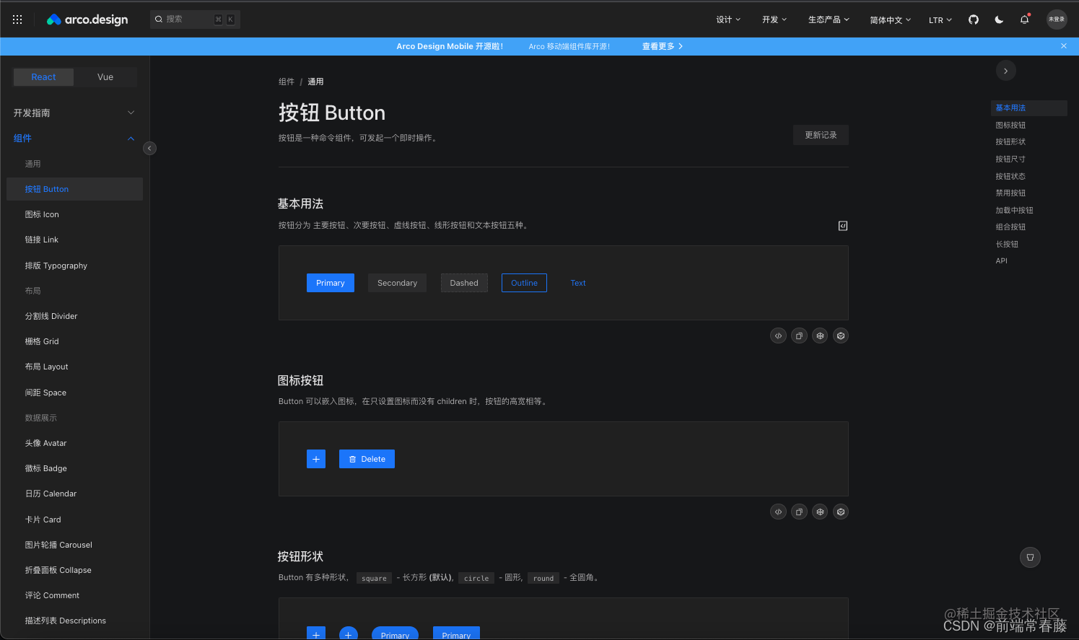Click the arco.design logo
Viewport: 1079px width, 640px height.
click(87, 19)
